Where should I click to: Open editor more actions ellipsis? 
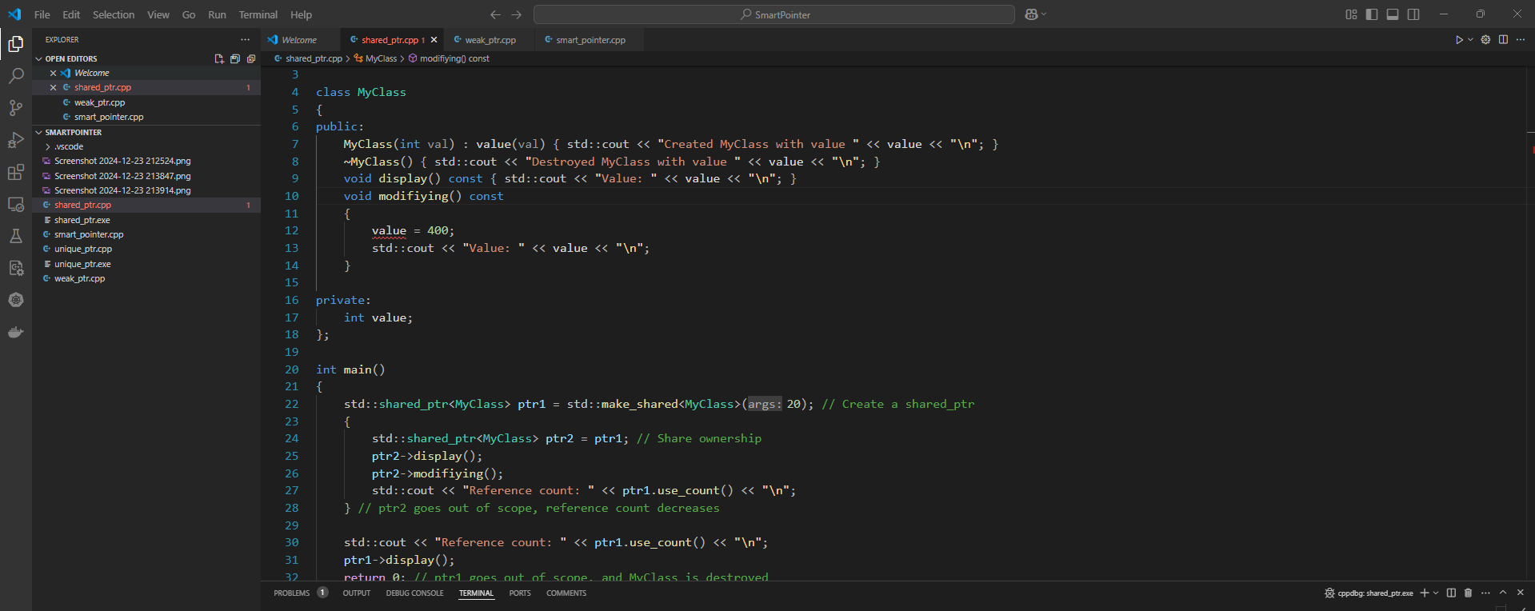[1521, 39]
